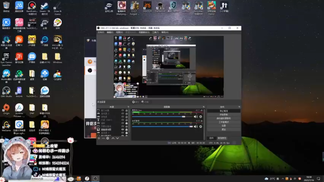Toggle lock on the image source row

tap(126, 129)
